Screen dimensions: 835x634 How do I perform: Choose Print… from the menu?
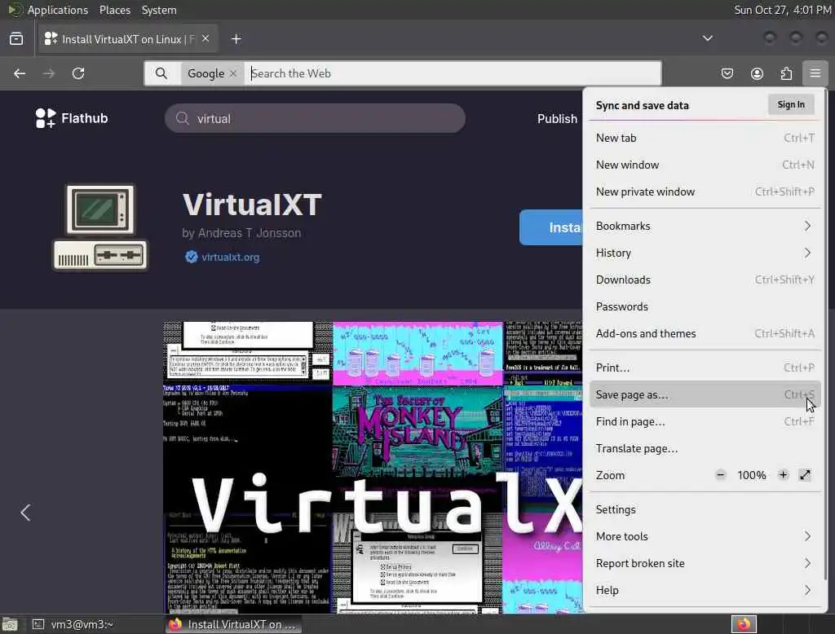705,368
